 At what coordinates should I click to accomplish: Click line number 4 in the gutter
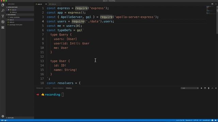[43, 21]
